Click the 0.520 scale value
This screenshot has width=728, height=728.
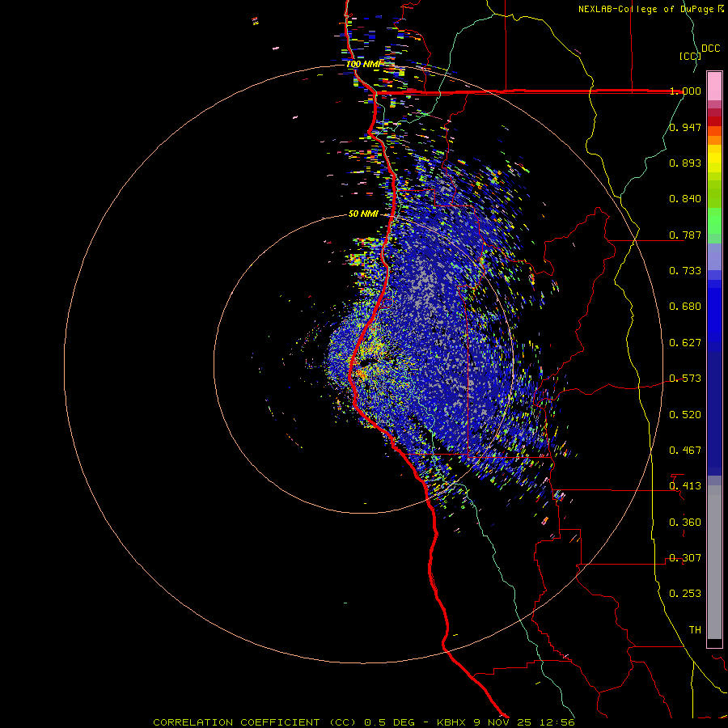[x=685, y=415]
